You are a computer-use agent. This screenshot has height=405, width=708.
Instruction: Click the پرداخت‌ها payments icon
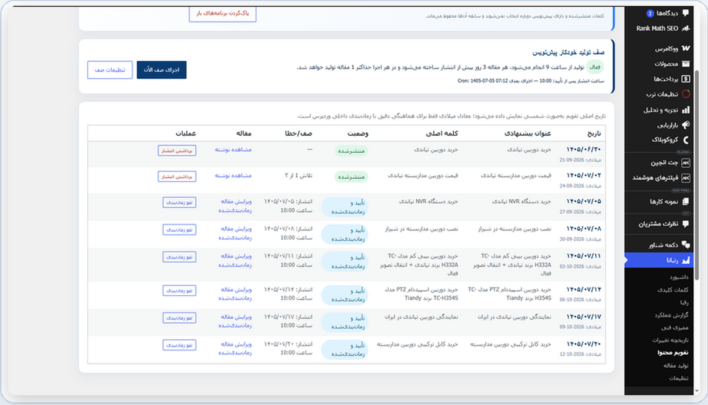coord(686,79)
